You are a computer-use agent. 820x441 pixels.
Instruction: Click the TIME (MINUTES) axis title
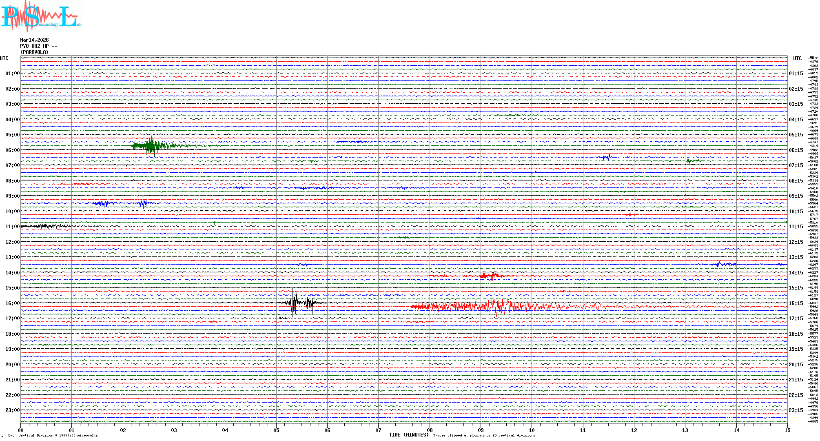point(408,435)
